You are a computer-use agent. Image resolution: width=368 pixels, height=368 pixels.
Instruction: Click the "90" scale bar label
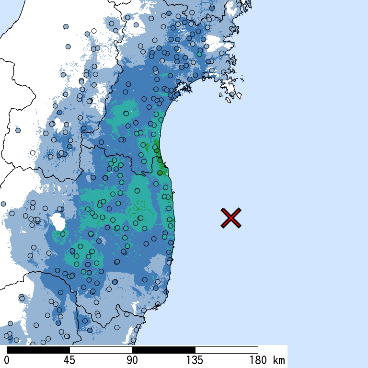point(132,360)
